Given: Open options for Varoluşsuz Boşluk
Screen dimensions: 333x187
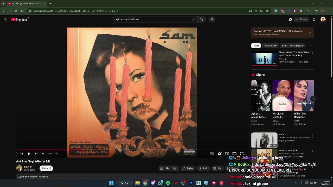Looking at the screenshot, I should 312,151.
